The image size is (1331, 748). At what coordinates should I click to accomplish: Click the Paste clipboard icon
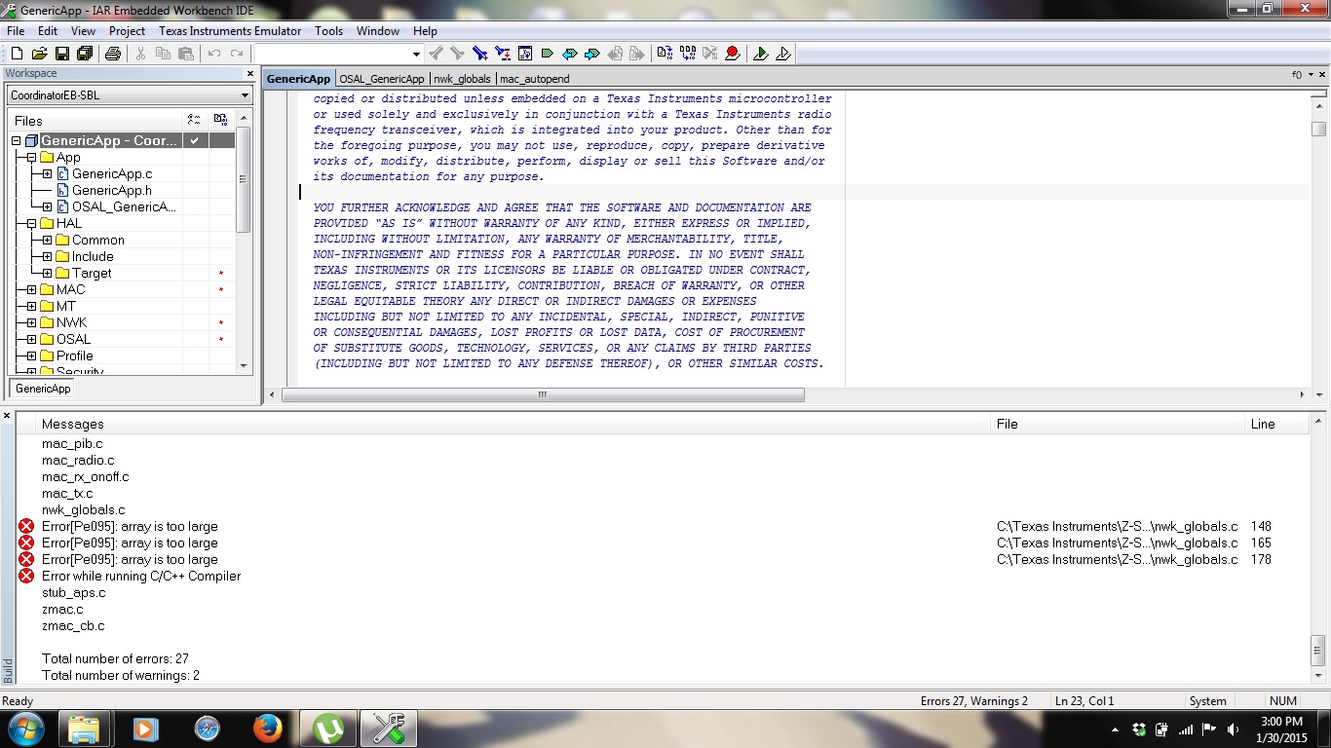186,54
